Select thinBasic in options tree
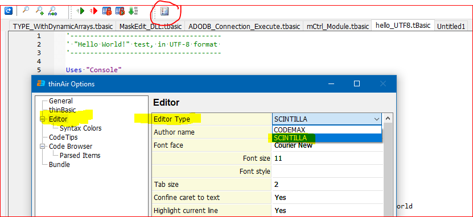The height and width of the screenshot is (217, 473). pyautogui.click(x=63, y=110)
